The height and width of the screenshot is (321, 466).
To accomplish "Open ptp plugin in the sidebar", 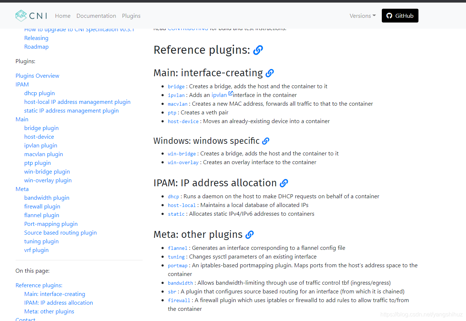I will (x=37, y=163).
